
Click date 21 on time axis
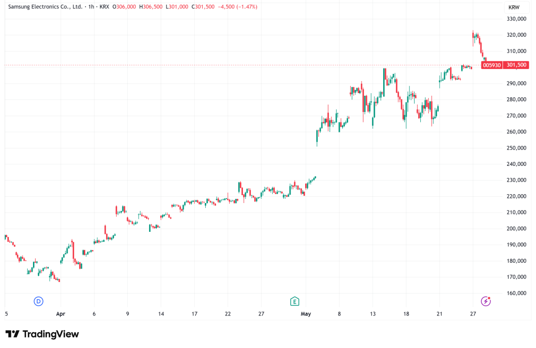pyautogui.click(x=439, y=314)
